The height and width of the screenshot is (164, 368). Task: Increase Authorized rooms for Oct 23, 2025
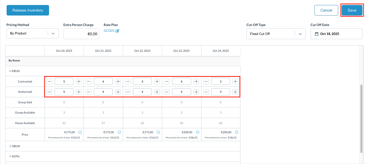196,92
